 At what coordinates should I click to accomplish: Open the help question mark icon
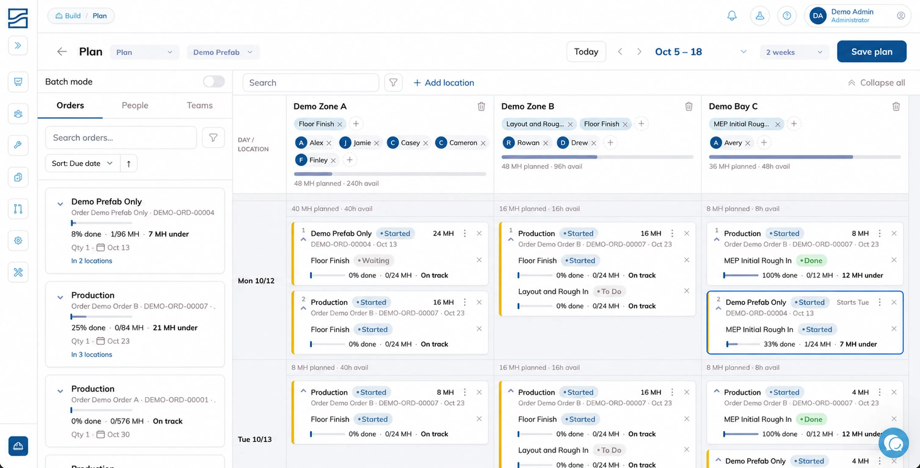coord(787,16)
